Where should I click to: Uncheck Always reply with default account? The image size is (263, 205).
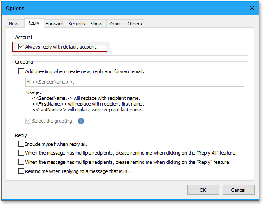click(21, 47)
